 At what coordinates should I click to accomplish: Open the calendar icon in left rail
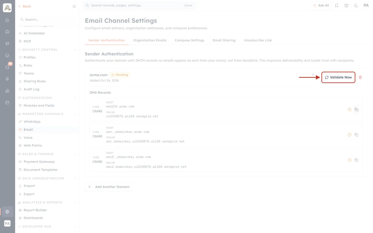pyautogui.click(x=7, y=103)
